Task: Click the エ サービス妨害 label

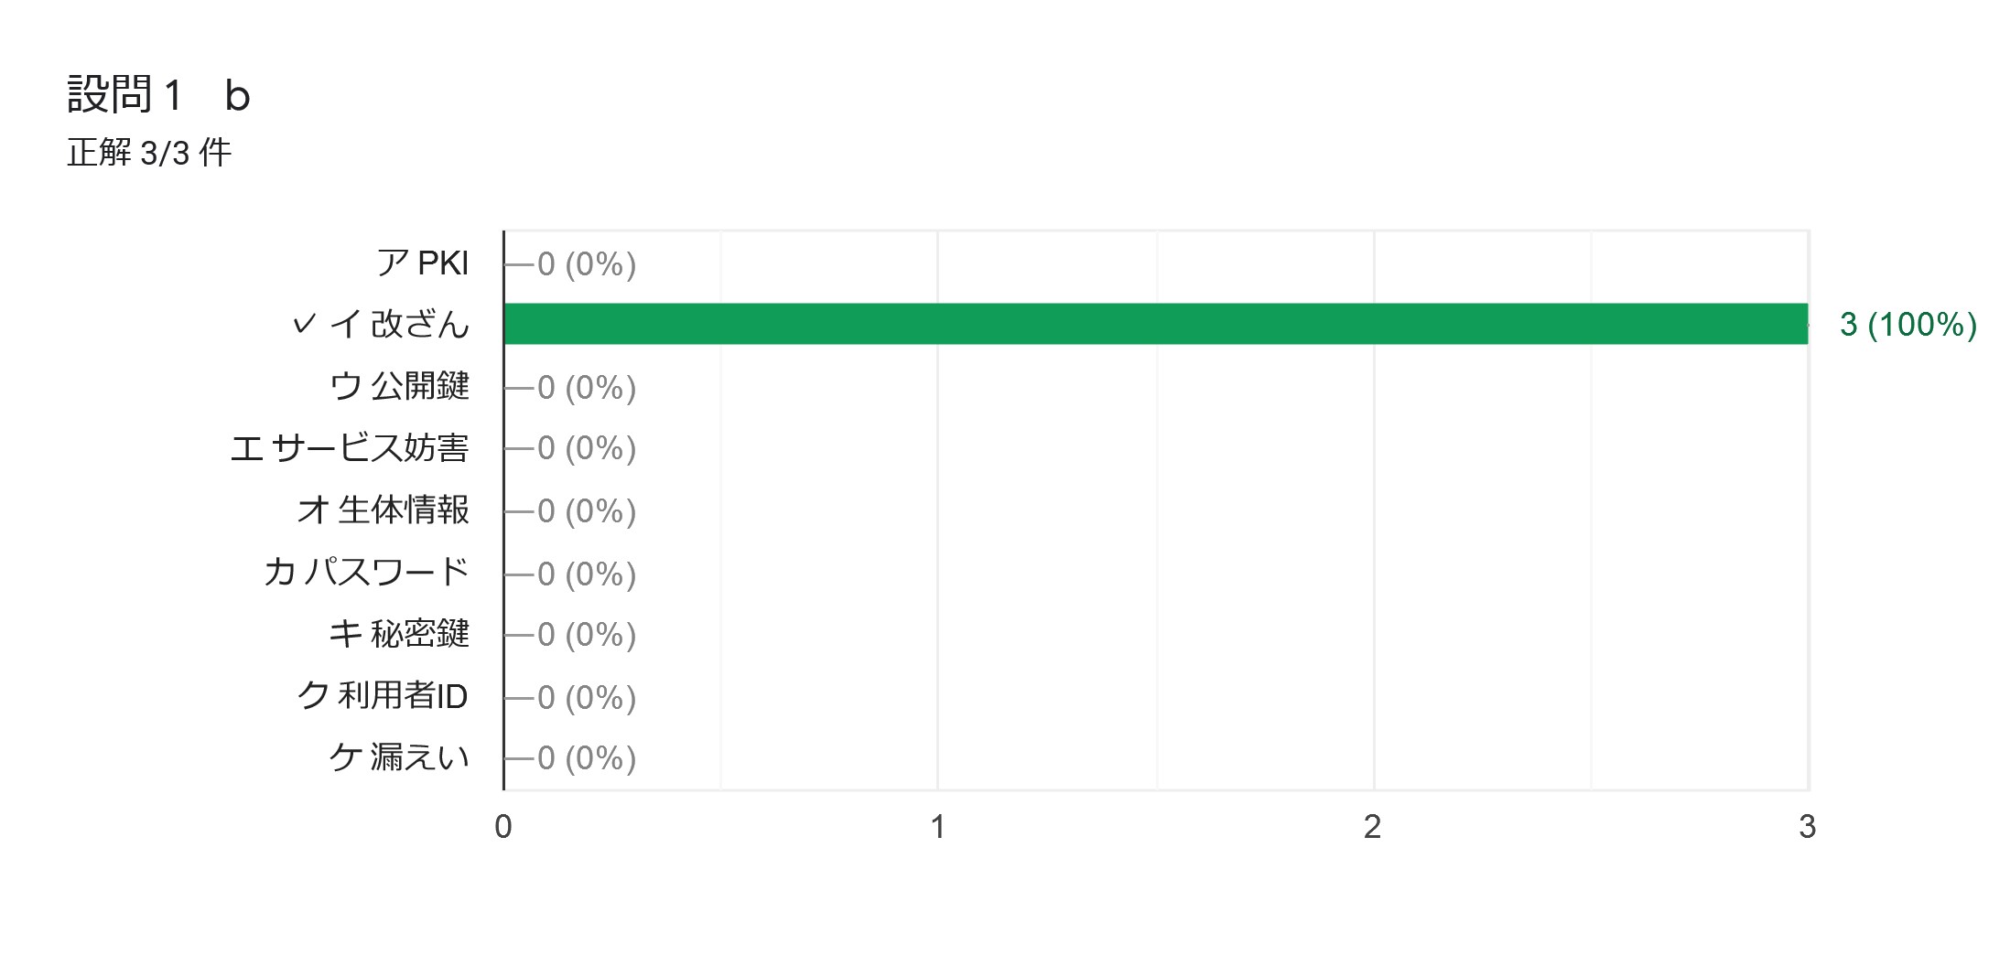Action: 350,447
